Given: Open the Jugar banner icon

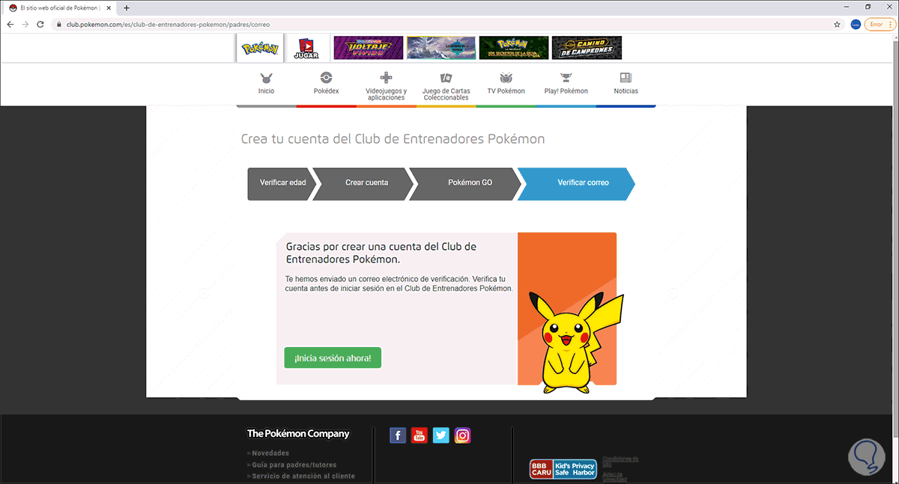Looking at the screenshot, I should coord(306,48).
